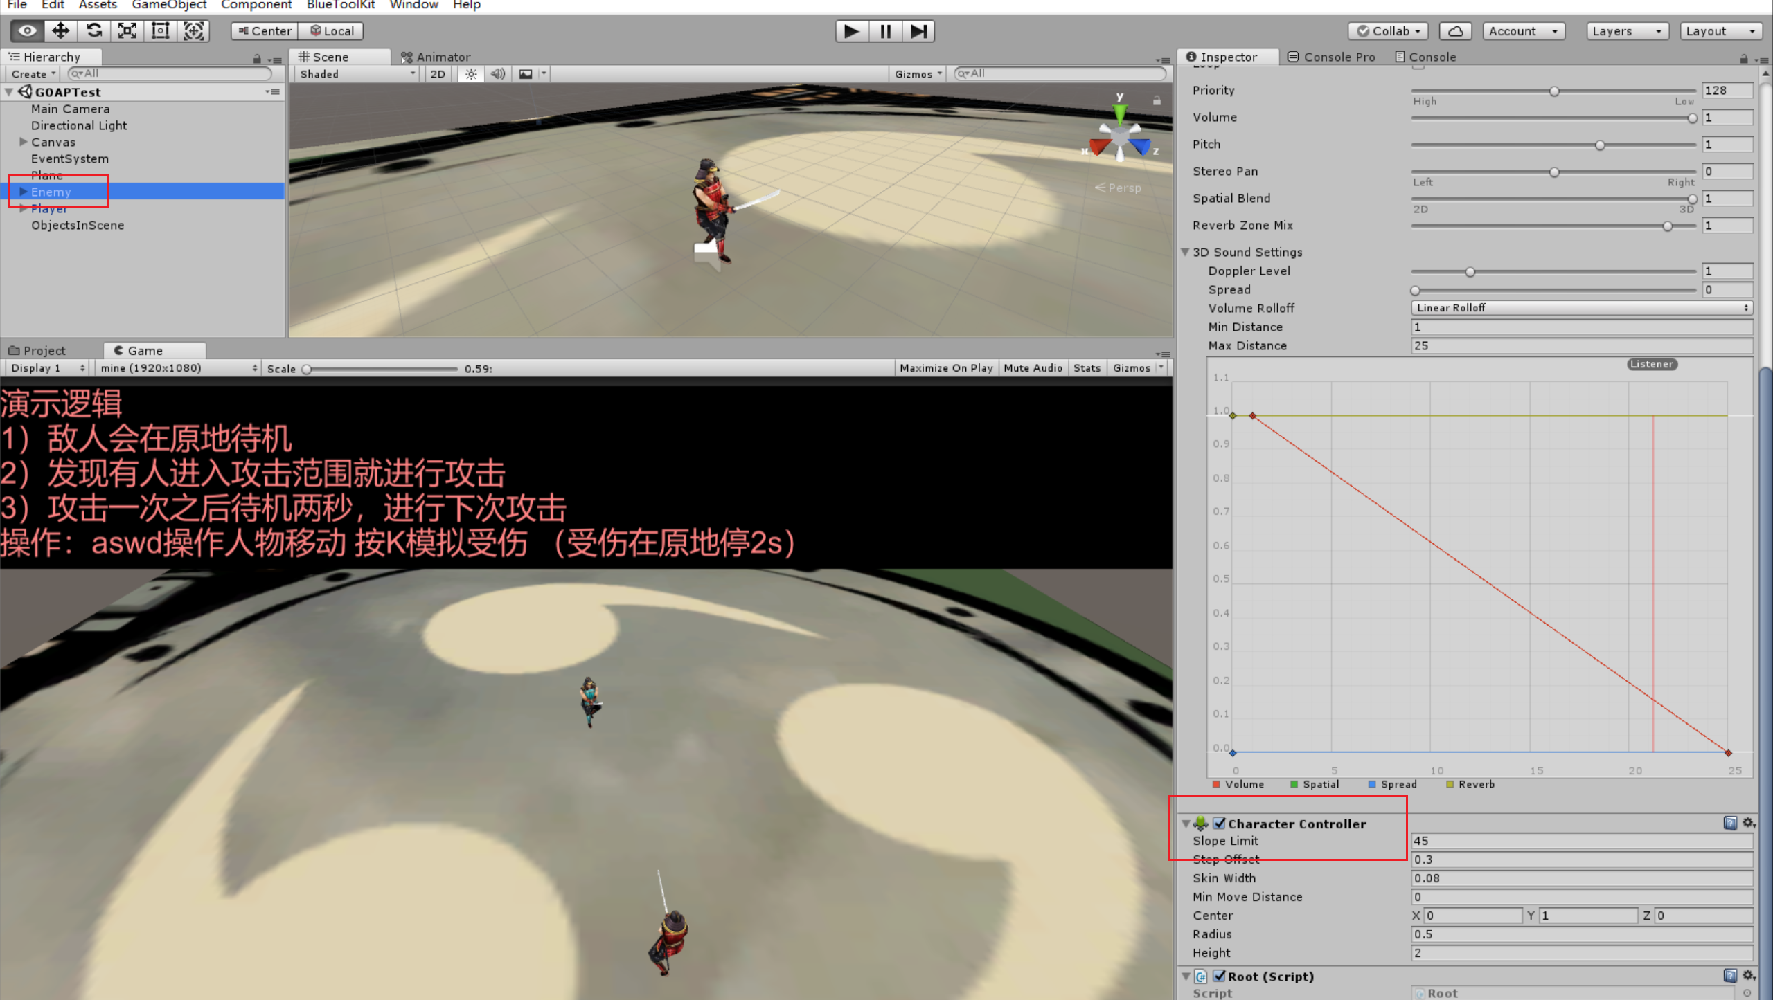Viewport: 1773px width, 1000px height.
Task: Select Main Camera in Hierarchy
Action: coord(71,109)
